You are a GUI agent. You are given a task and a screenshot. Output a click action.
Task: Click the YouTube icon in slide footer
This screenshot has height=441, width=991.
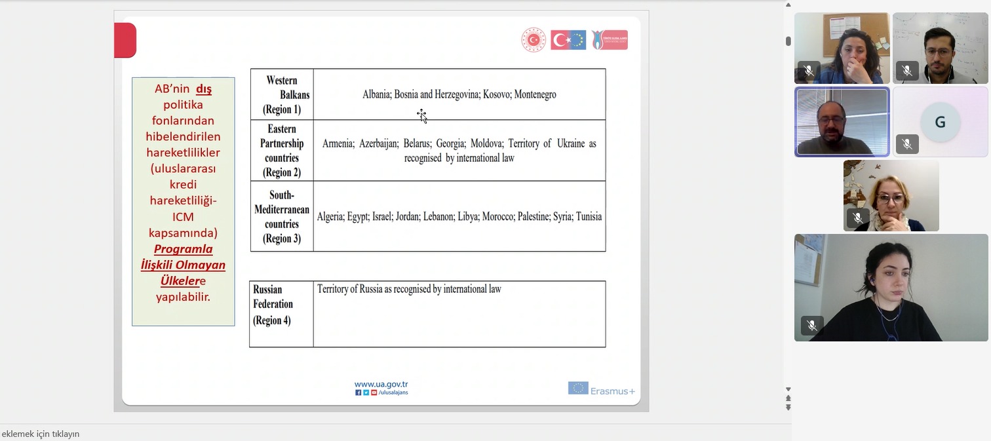pyautogui.click(x=374, y=393)
